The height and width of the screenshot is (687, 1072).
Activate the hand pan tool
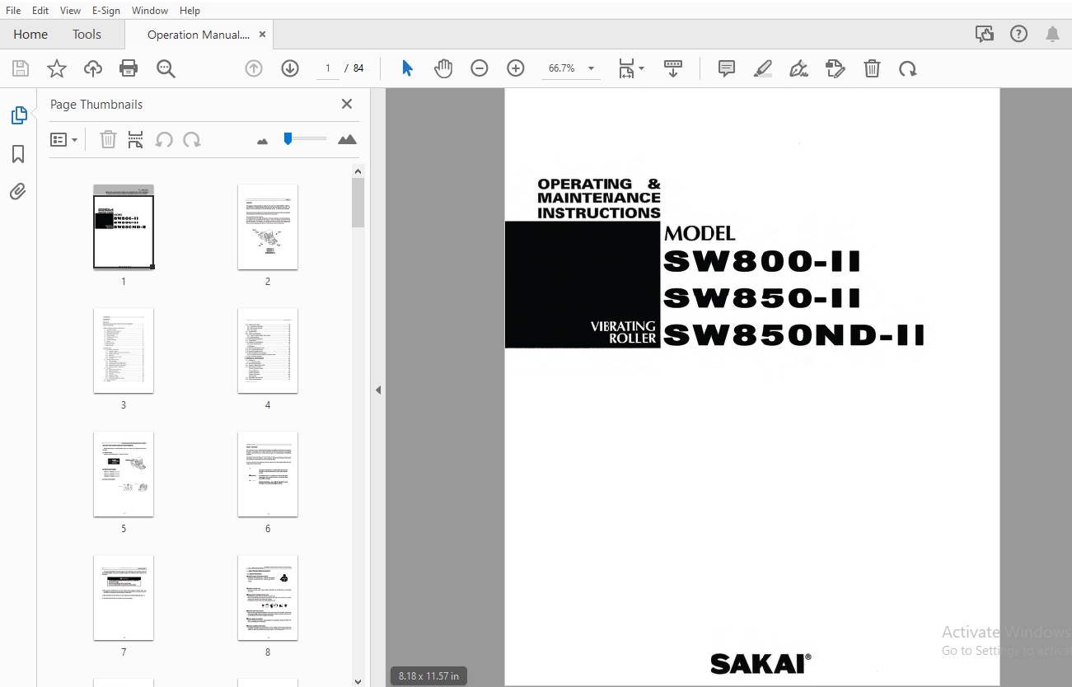pos(443,68)
